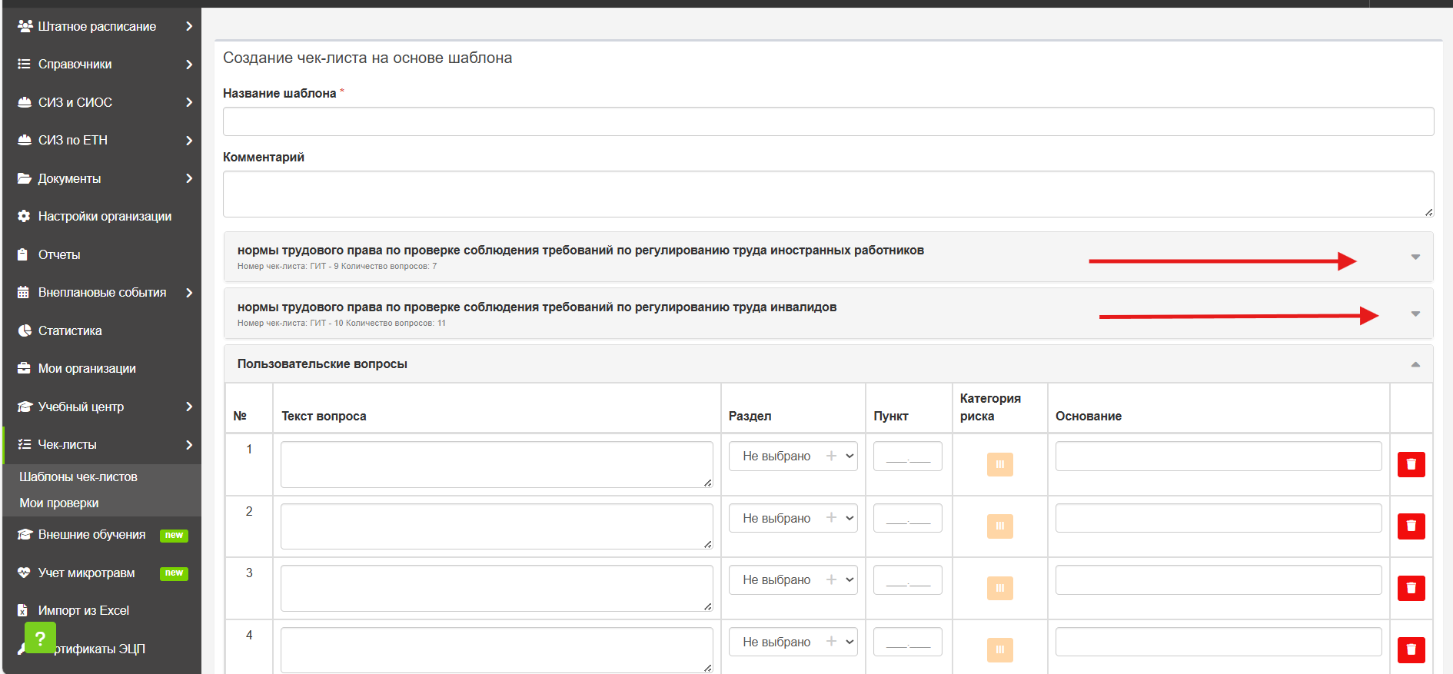The height and width of the screenshot is (674, 1453).
Task: Click the нормы трудового права иностранных работников title
Action: [580, 250]
